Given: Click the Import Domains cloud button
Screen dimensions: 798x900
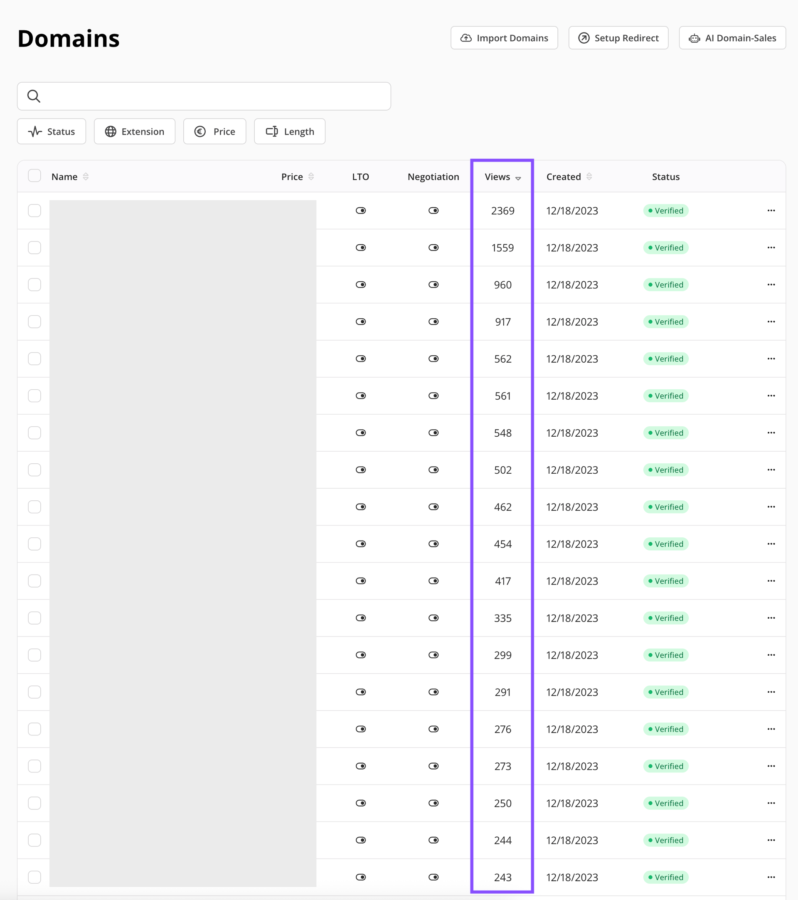Looking at the screenshot, I should pyautogui.click(x=504, y=38).
